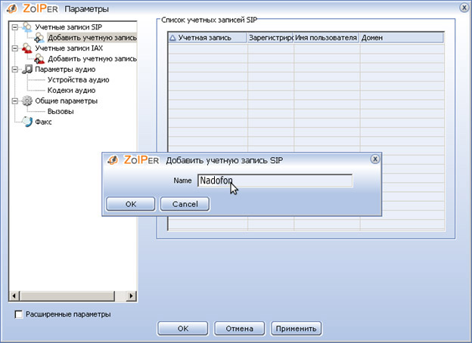Image resolution: width=472 pixels, height=343 pixels.
Task: Open Вызовы settings
Action: (61, 112)
